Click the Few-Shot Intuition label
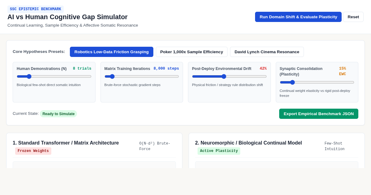 [335, 146]
